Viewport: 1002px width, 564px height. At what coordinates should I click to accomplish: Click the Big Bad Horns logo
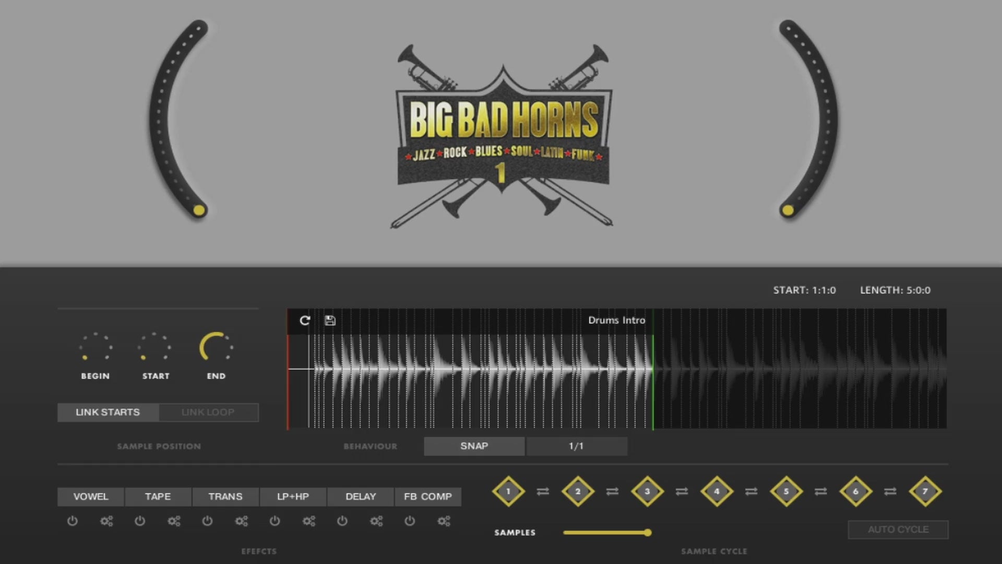pyautogui.click(x=502, y=137)
